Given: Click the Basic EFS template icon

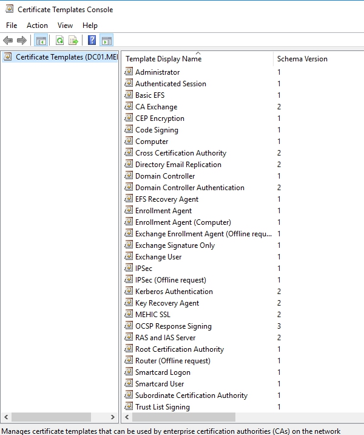Looking at the screenshot, I should click(x=129, y=95).
